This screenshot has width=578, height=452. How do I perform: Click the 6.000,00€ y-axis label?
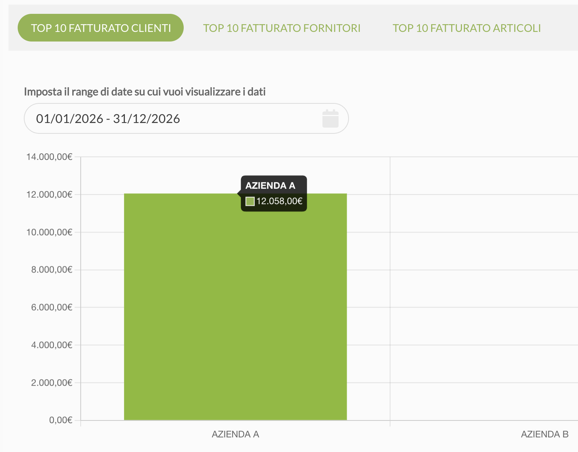pyautogui.click(x=51, y=307)
